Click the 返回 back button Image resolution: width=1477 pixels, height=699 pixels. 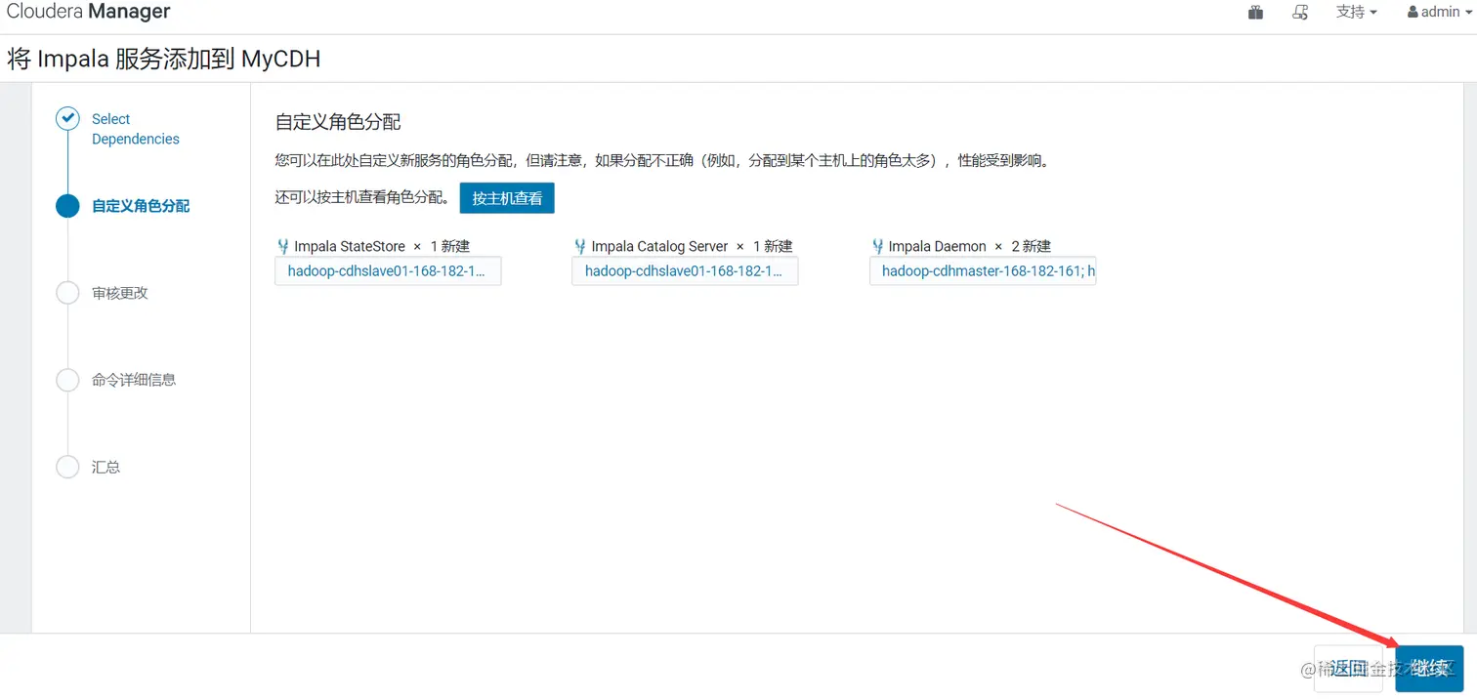coord(1348,669)
